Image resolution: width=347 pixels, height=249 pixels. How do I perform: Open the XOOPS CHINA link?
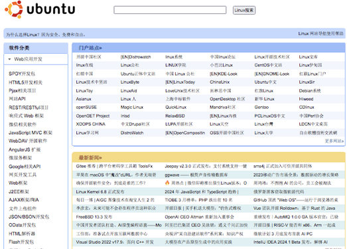(90, 124)
